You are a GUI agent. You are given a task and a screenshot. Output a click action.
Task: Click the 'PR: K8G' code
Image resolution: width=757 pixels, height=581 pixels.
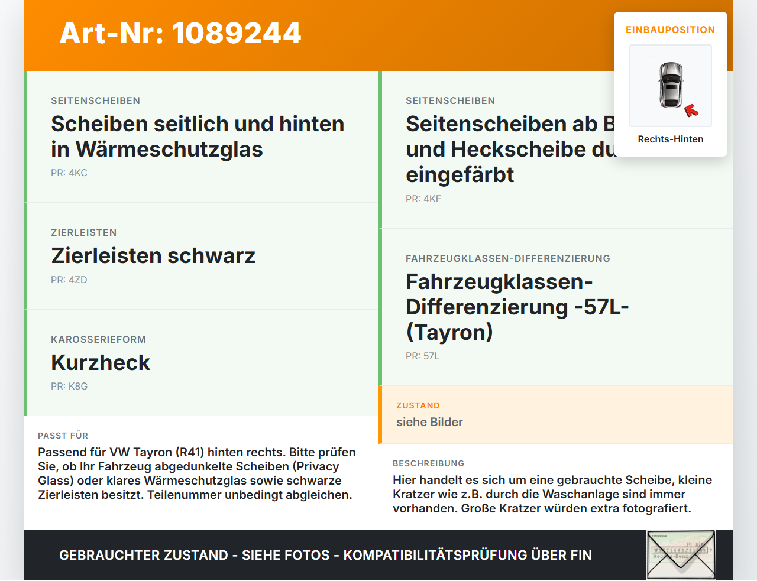click(x=69, y=387)
